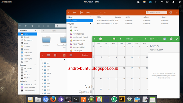Expand the home folder in Scratch
This screenshot has width=183, height=103.
pyautogui.click(x=43, y=73)
